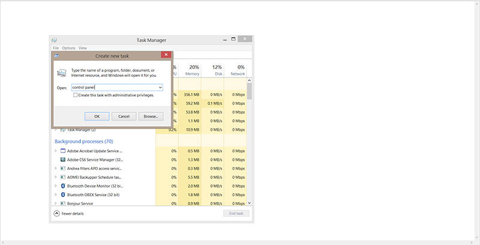480x245 pixels.
Task: Click the Task Manager title bar icon
Action: pos(54,40)
